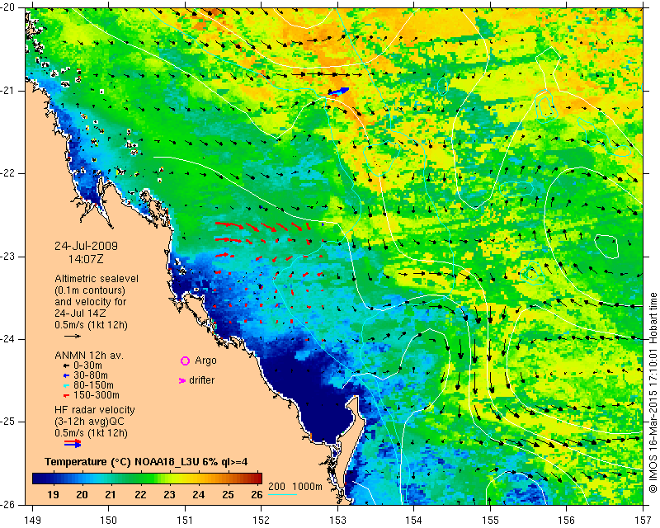Click colorbar tick label 26
The image size is (660, 528).
[257, 495]
